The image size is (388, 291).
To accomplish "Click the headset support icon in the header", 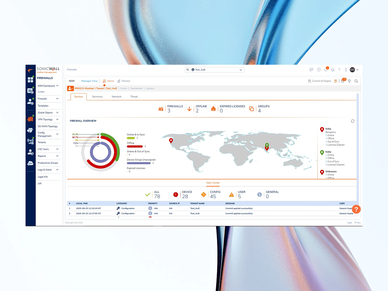I will 333,70.
